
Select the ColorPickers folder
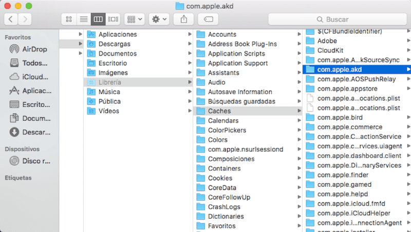[x=248, y=130]
